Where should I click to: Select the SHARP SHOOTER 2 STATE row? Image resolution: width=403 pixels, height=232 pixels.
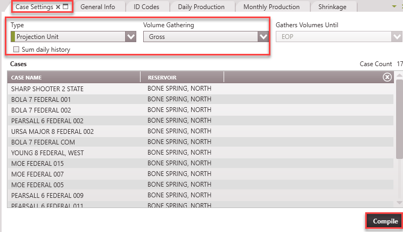point(47,89)
